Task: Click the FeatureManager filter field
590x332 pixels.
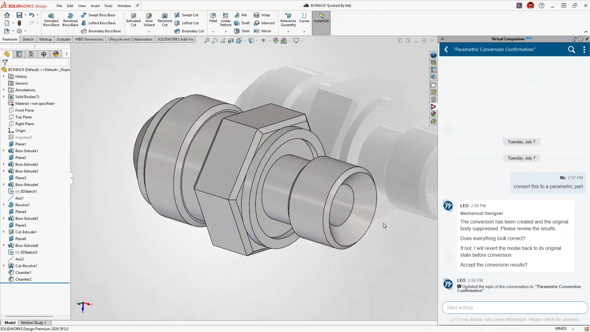Action: [35, 62]
